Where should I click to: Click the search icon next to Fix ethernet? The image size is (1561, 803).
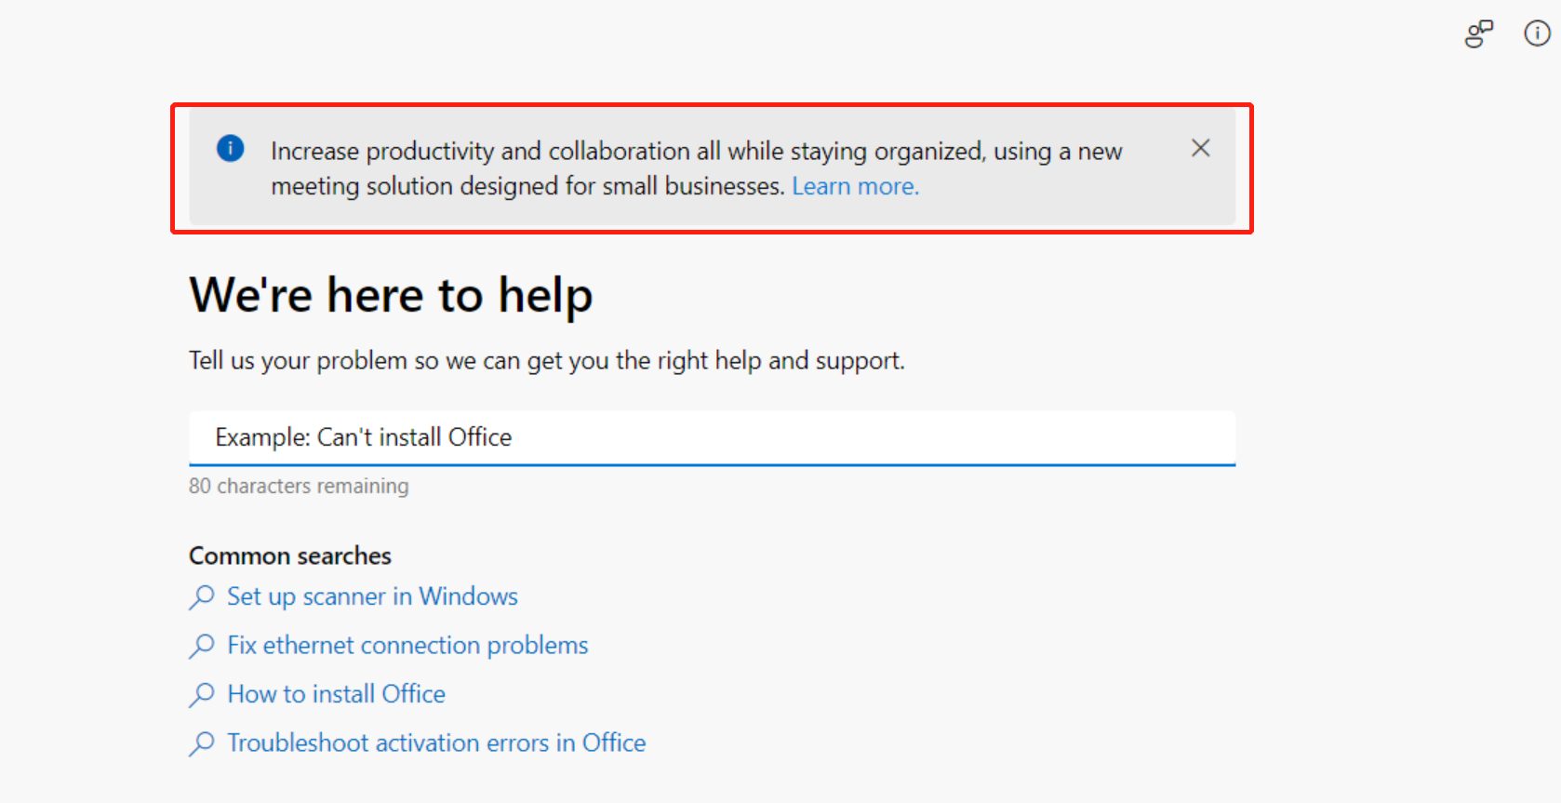[202, 646]
